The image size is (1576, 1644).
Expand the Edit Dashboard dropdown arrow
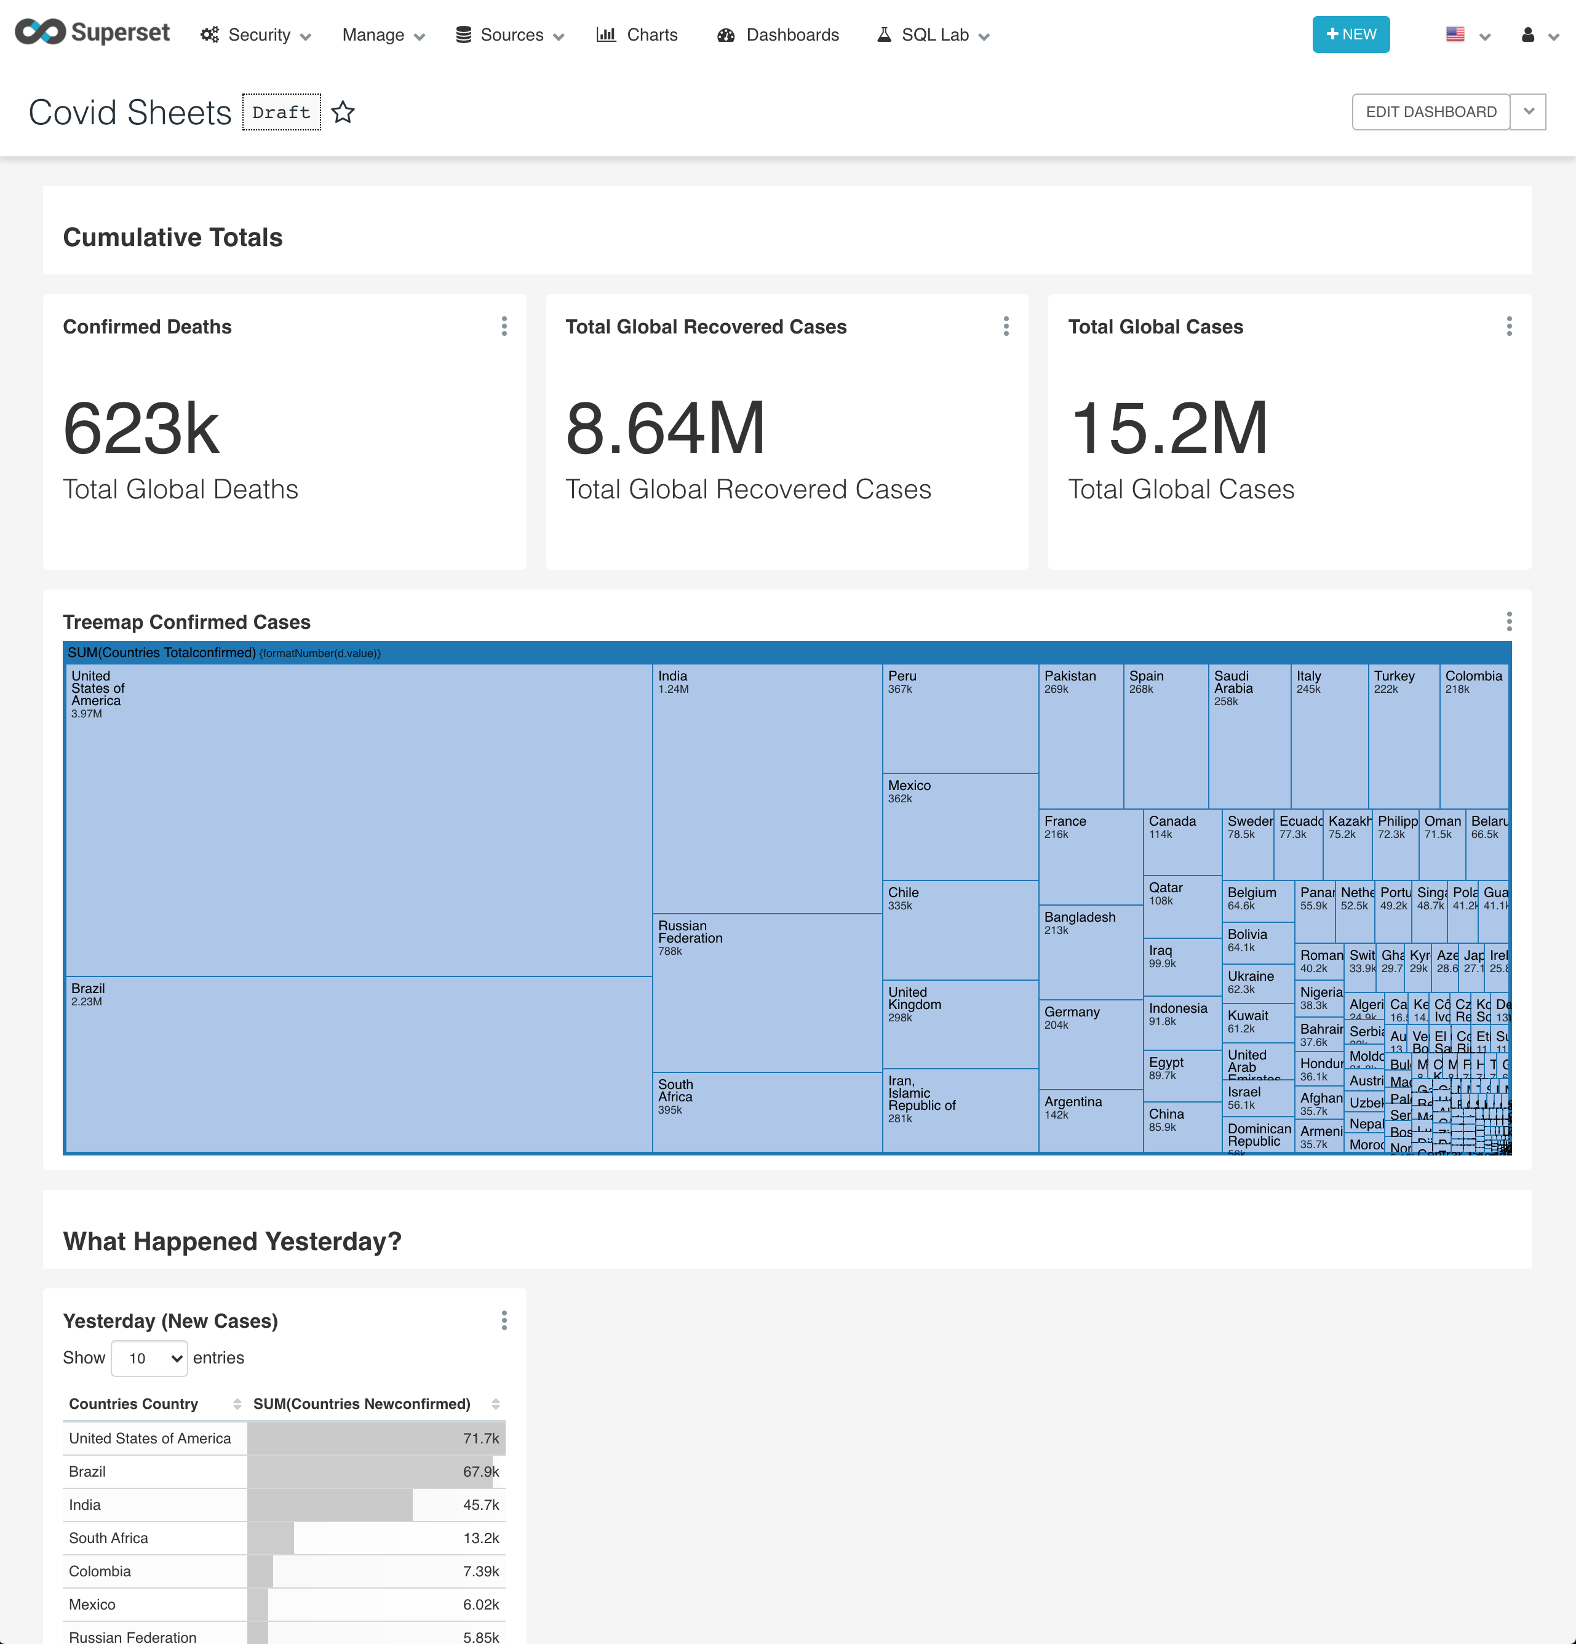(1528, 111)
